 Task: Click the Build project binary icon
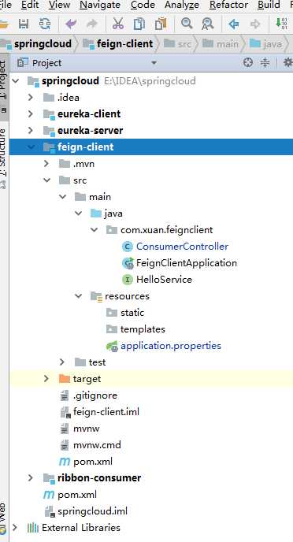[281, 23]
